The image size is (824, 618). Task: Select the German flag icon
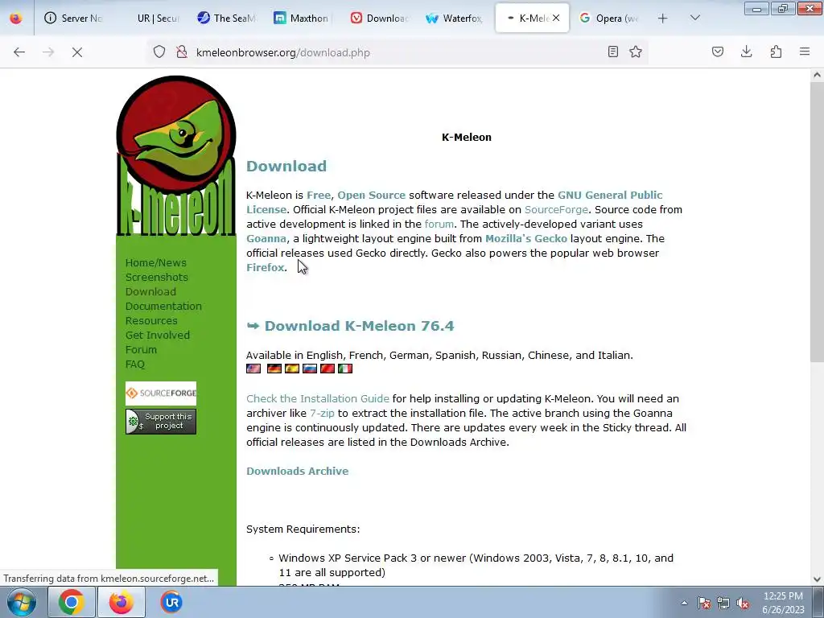274,369
